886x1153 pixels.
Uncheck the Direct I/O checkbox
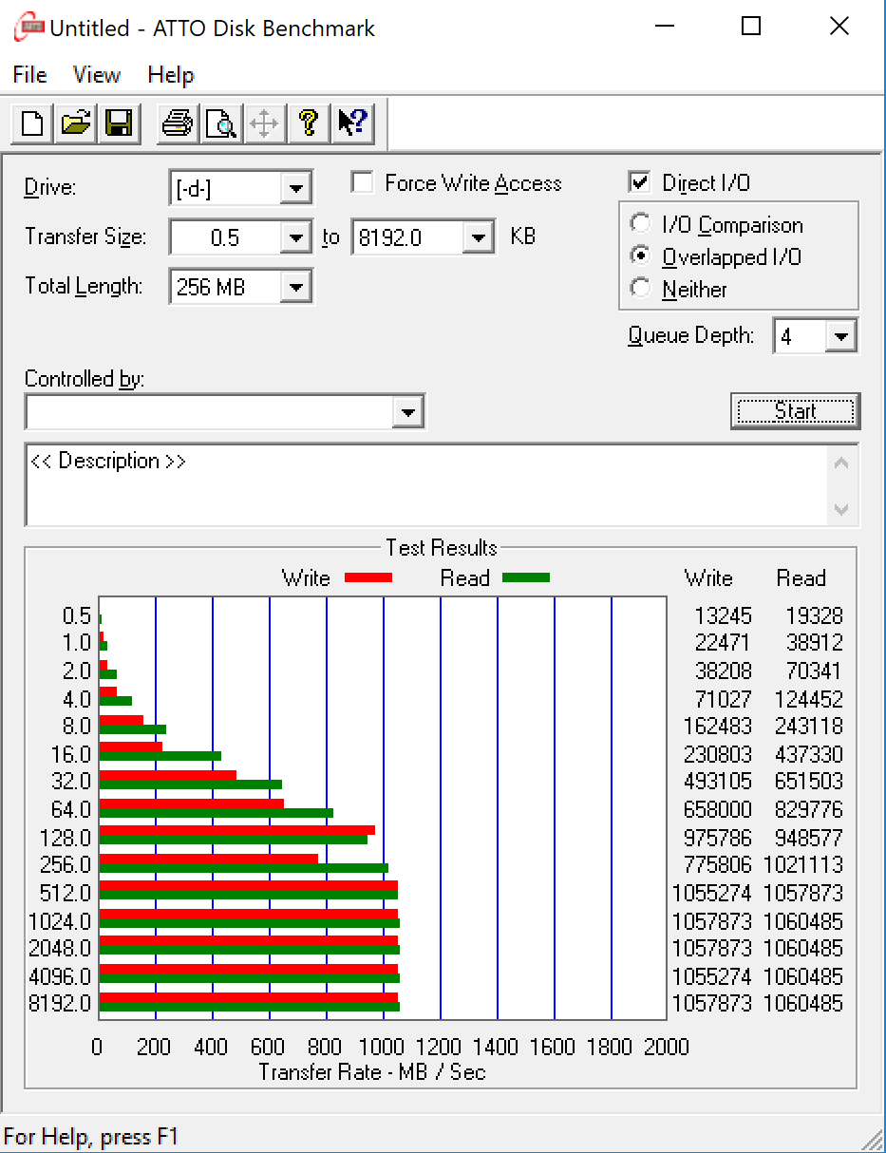coord(639,182)
